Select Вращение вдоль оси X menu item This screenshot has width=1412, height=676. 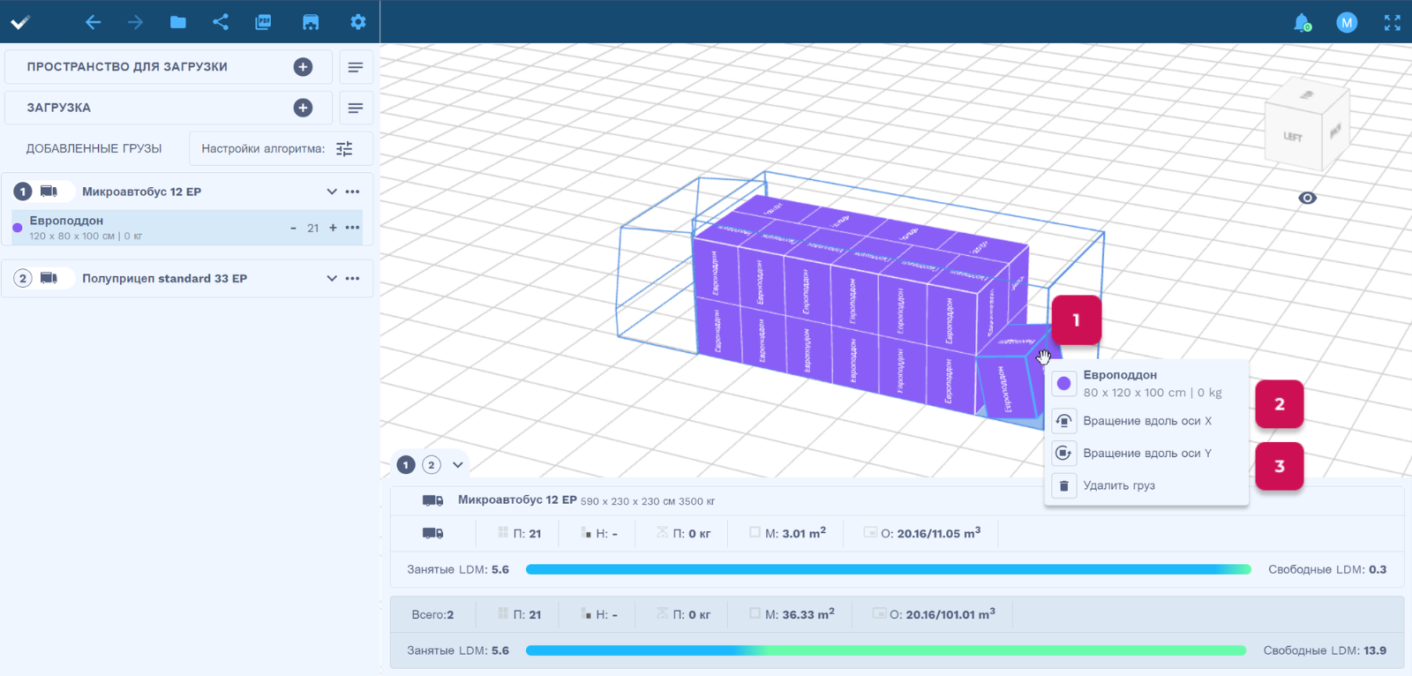point(1146,421)
